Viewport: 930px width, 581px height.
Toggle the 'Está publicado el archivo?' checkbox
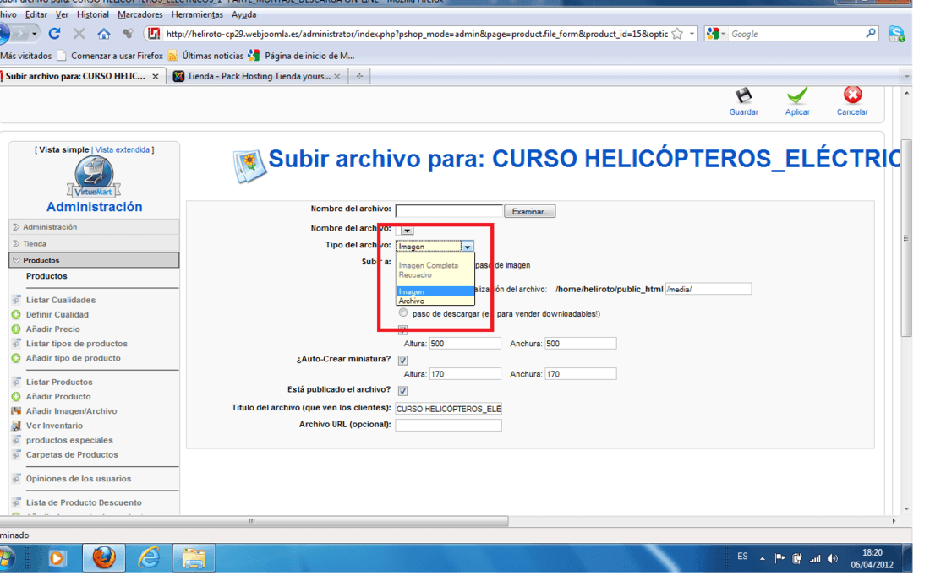[402, 391]
